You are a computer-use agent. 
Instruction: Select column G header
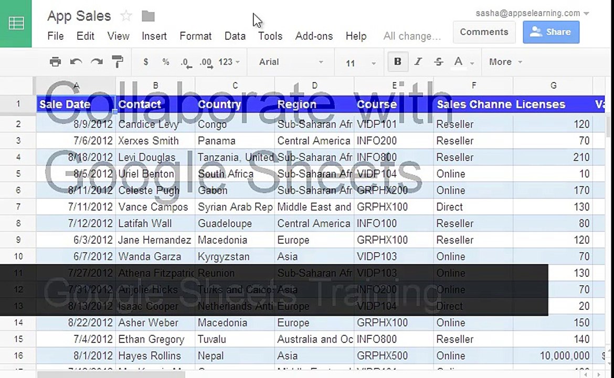click(553, 86)
